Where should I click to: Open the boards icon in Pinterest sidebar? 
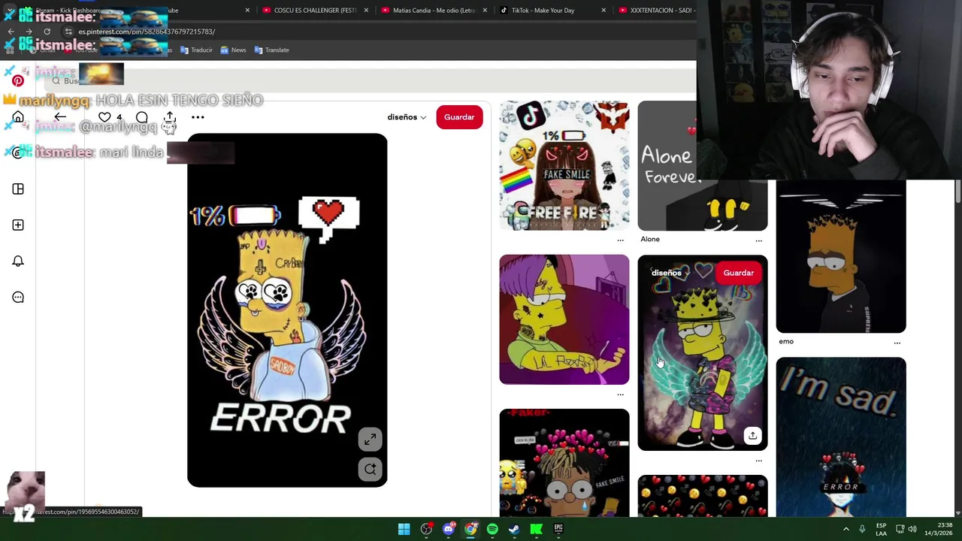click(x=18, y=189)
